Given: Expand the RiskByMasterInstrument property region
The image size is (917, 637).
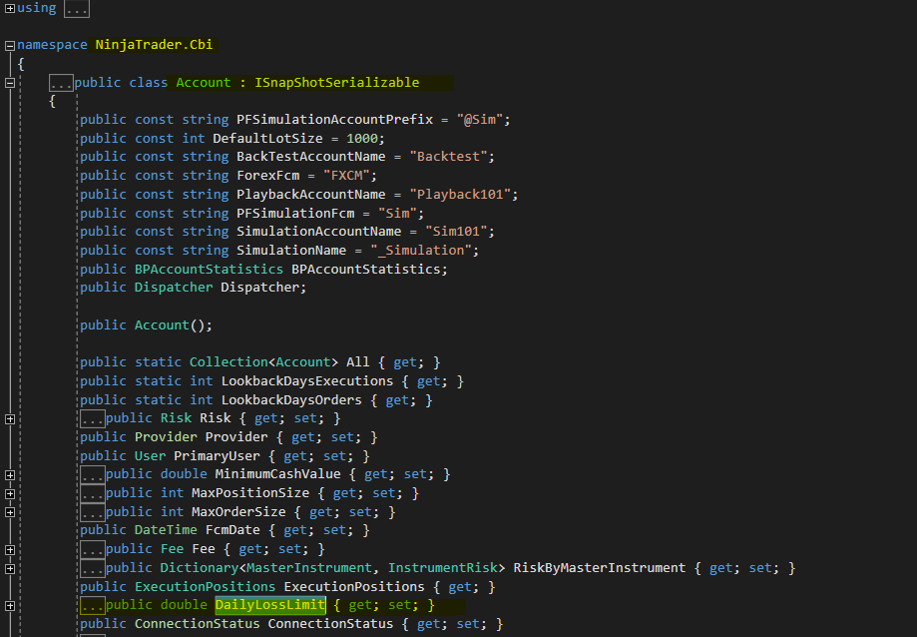Looking at the screenshot, I should pos(10,568).
